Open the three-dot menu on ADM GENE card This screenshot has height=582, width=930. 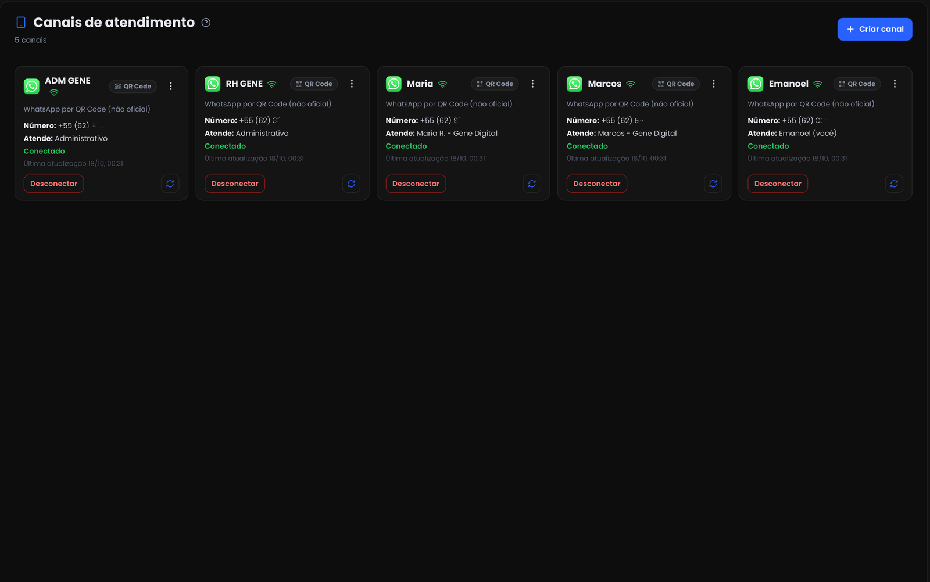point(171,86)
